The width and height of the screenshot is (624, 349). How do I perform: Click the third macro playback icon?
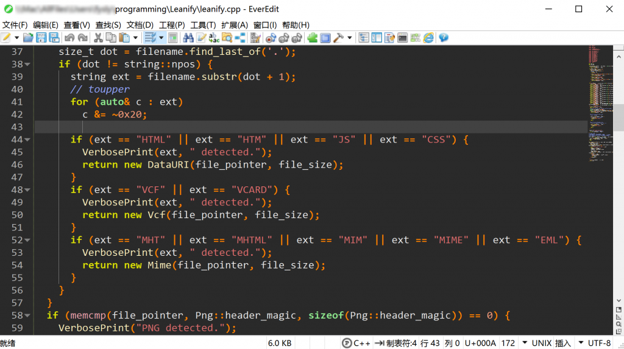click(x=297, y=38)
